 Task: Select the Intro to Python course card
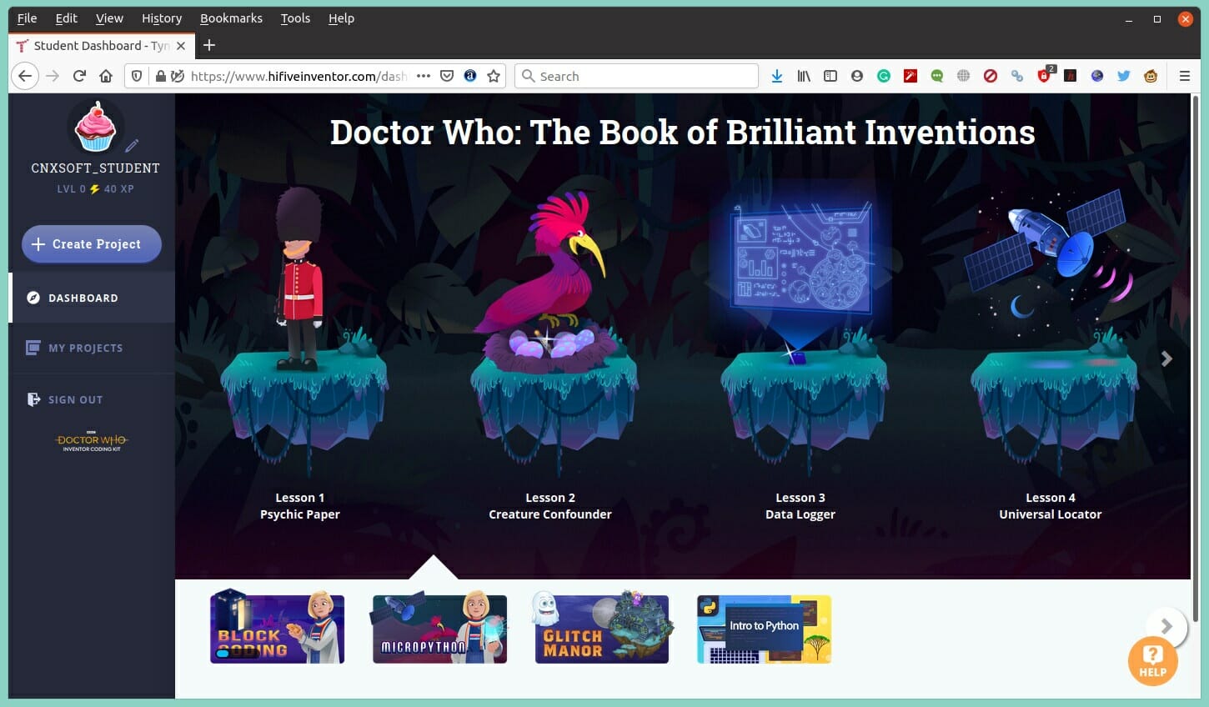tap(764, 629)
